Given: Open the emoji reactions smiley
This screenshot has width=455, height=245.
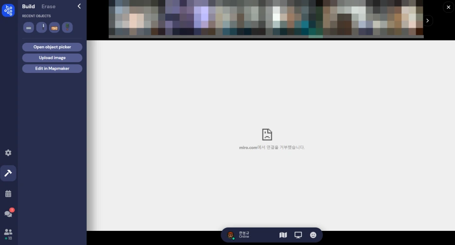Looking at the screenshot, I should [x=313, y=235].
